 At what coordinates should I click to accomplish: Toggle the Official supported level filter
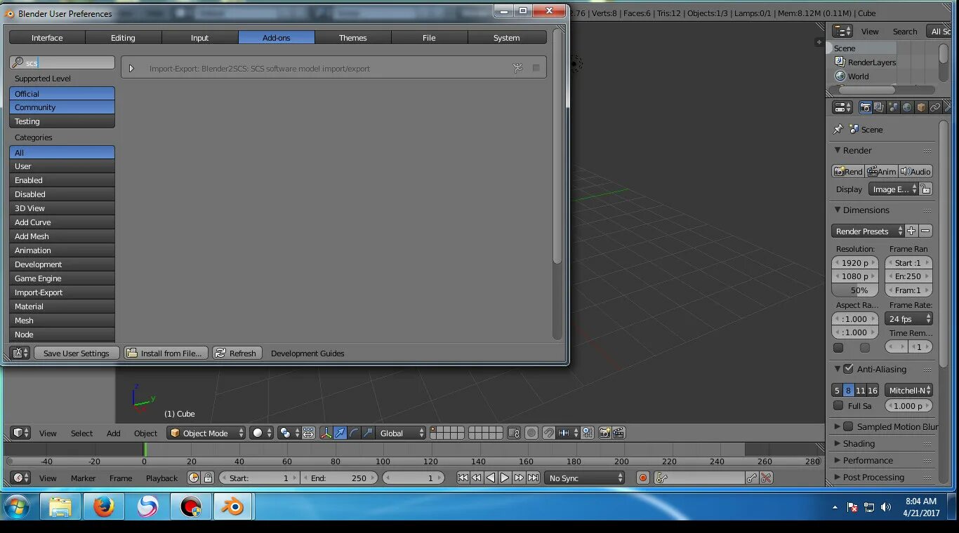click(x=62, y=93)
